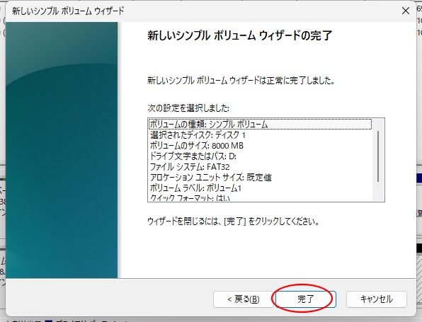Image resolution: width=422 pixels, height=322 pixels.
Task: Close the New Simple Volume wizard window
Action: coord(405,11)
